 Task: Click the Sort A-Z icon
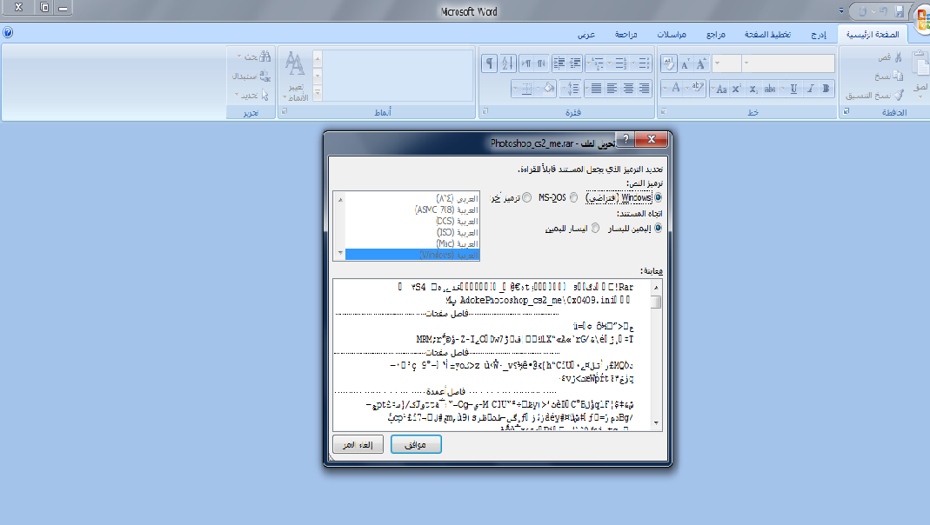pos(508,63)
